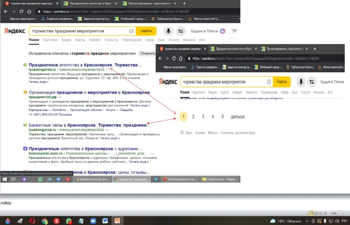Open PowerPoint Reading view
Image resolution: width=350 pixels, height=225 pixels.
tap(321, 213)
